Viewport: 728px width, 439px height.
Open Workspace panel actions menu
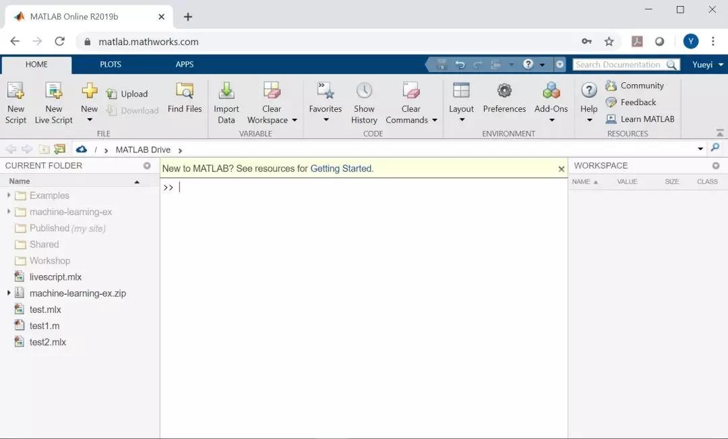716,165
